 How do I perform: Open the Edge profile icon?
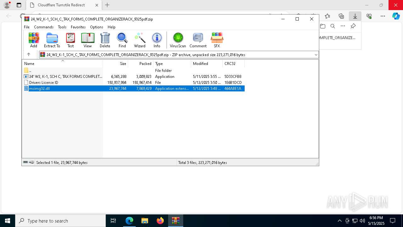(x=7, y=5)
